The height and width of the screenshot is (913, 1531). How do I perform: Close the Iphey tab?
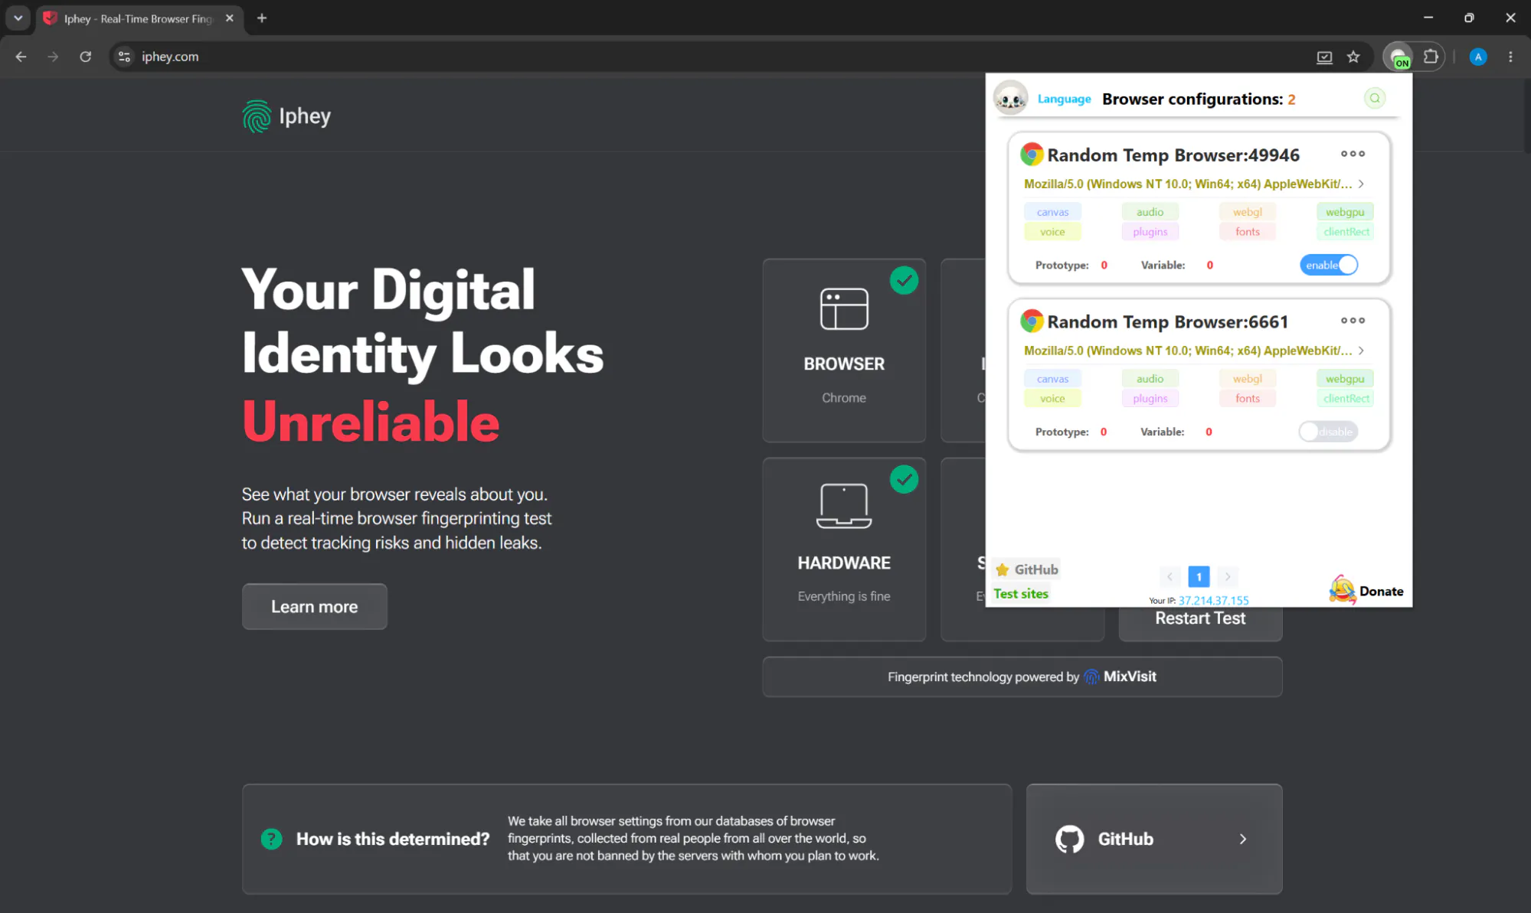tap(230, 18)
